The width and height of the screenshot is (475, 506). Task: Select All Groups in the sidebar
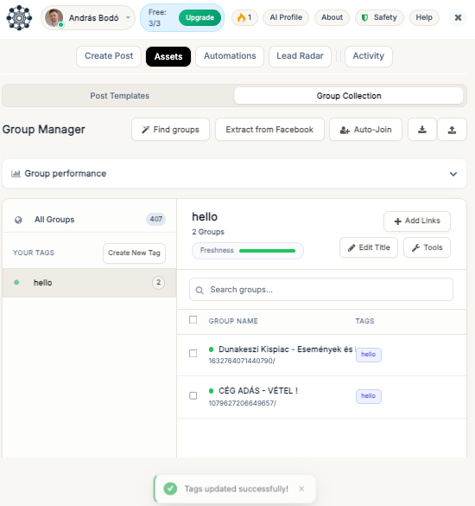point(90,220)
